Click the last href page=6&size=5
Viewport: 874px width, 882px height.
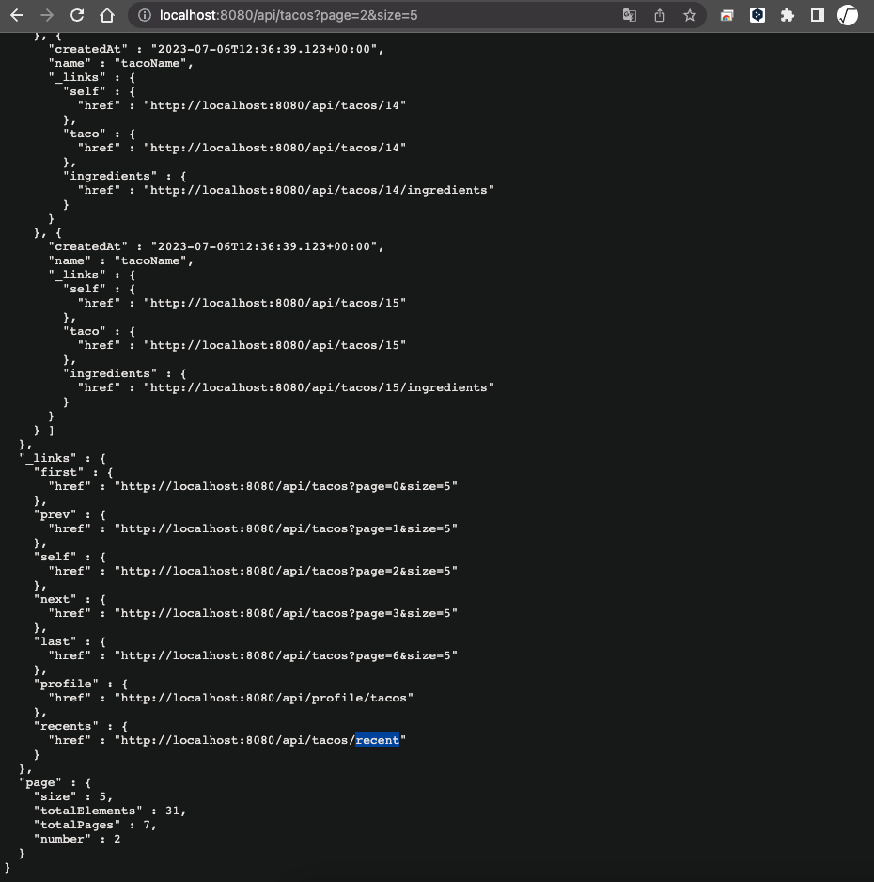tap(286, 655)
